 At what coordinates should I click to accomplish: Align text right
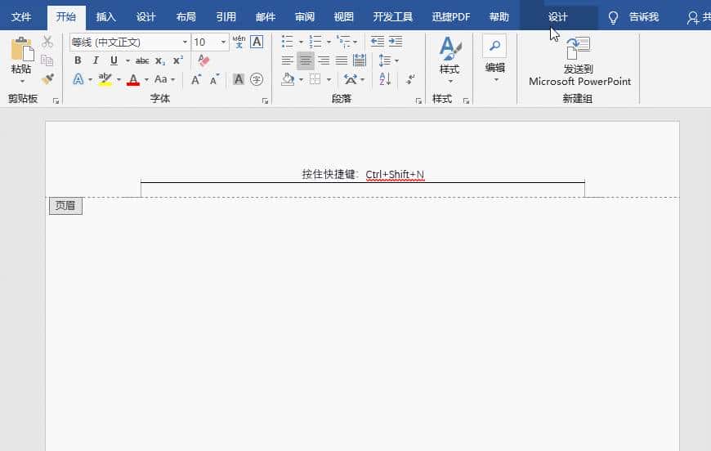tap(324, 60)
